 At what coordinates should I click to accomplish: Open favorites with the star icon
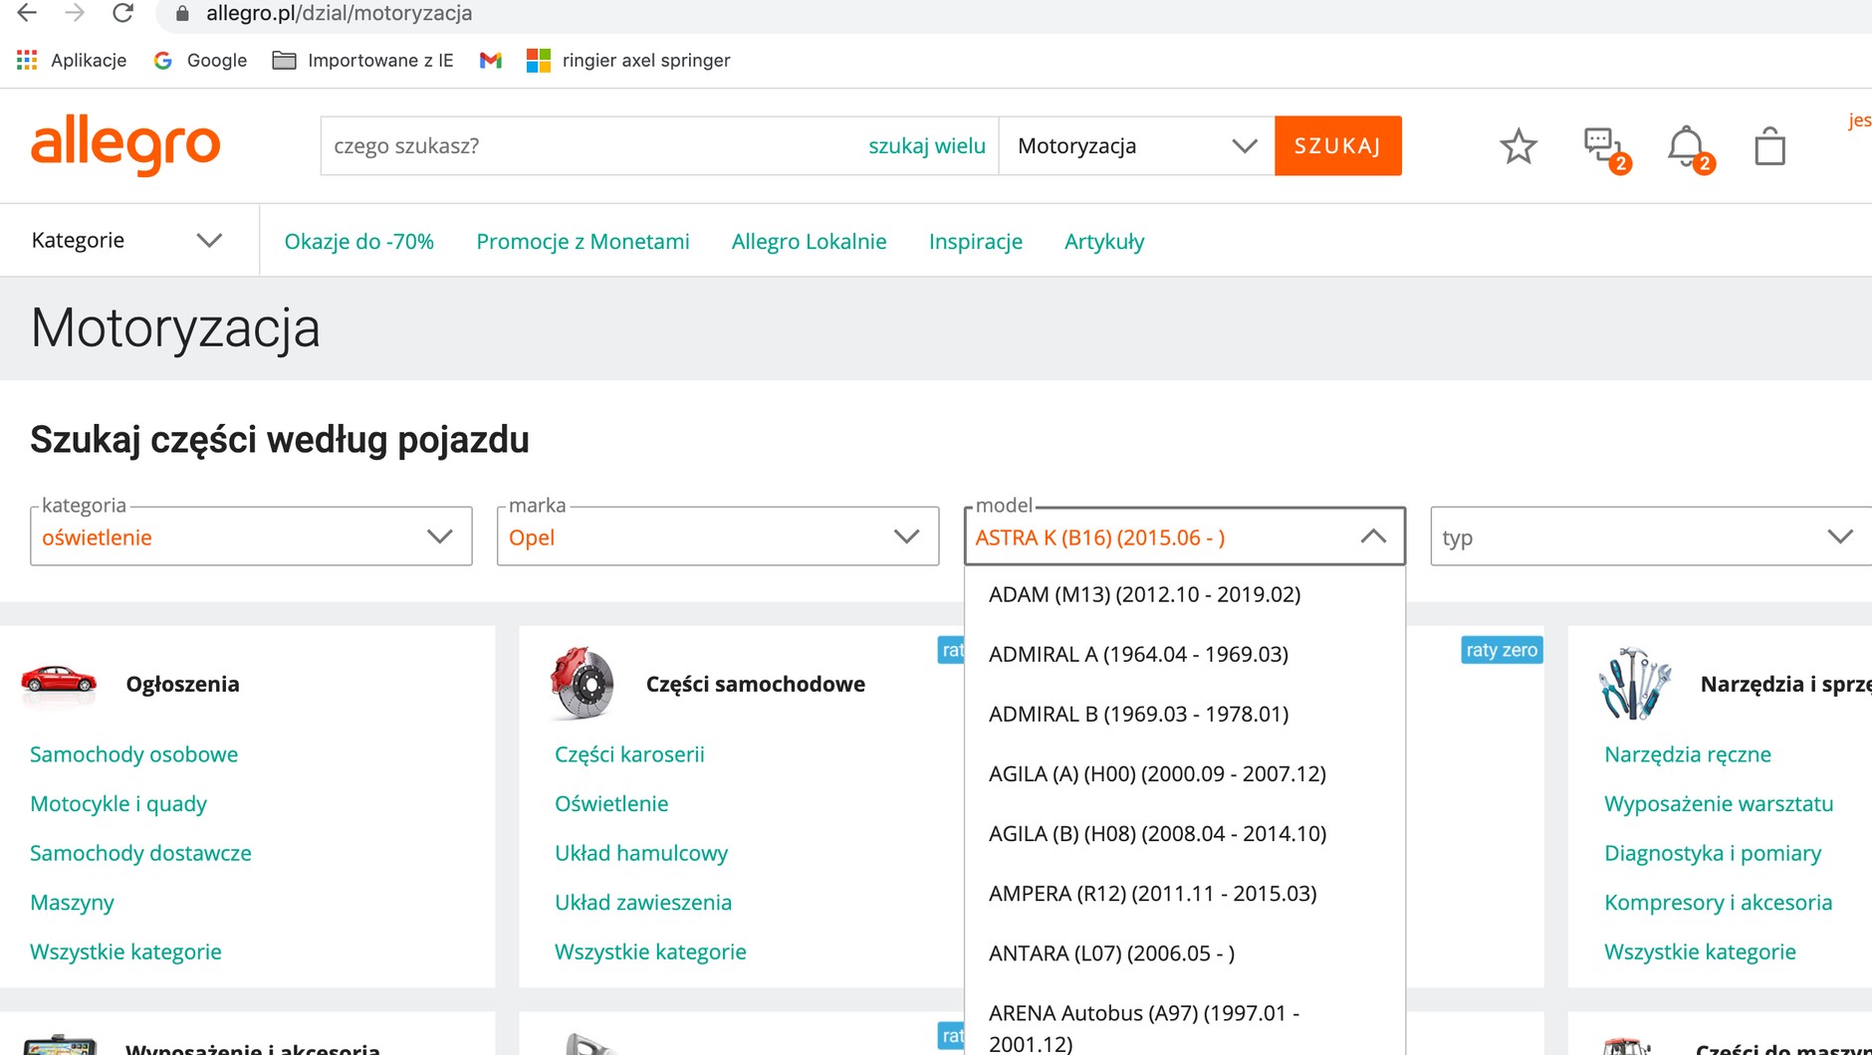click(x=1519, y=146)
